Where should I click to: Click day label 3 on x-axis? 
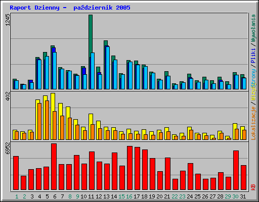pyautogui.click(x=32, y=196)
